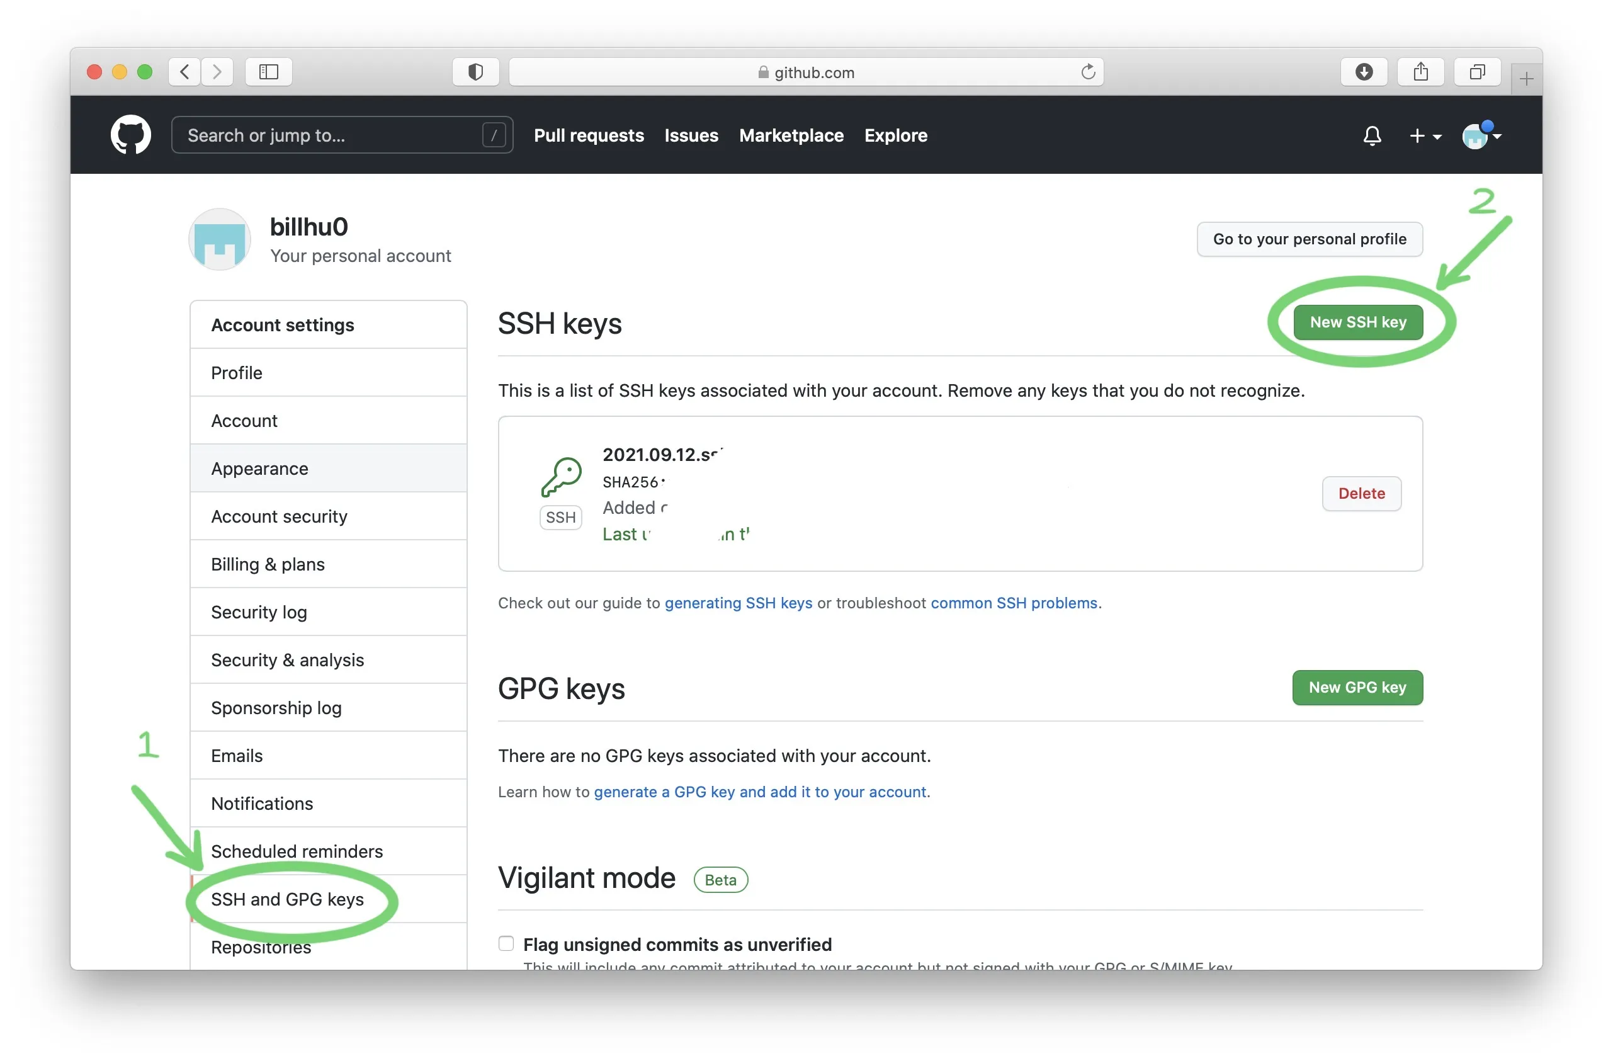1613x1063 pixels.
Task: Click the GitHub Octocat logo
Action: tap(130, 135)
